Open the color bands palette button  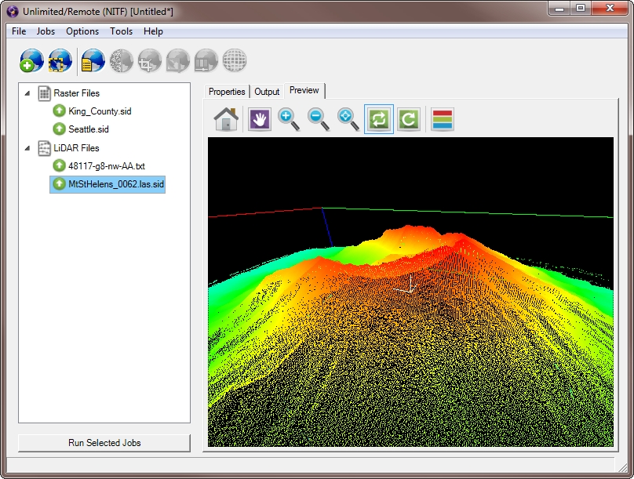[443, 119]
